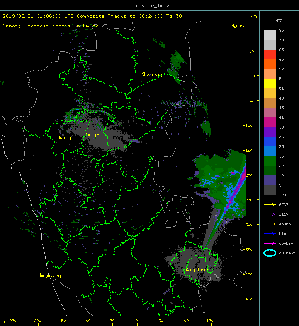Click the -250 tick on vertical axis

pos(248,200)
